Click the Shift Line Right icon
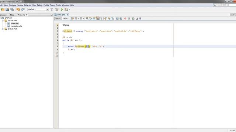Screen dimensions: 236x132 pos(121,18)
